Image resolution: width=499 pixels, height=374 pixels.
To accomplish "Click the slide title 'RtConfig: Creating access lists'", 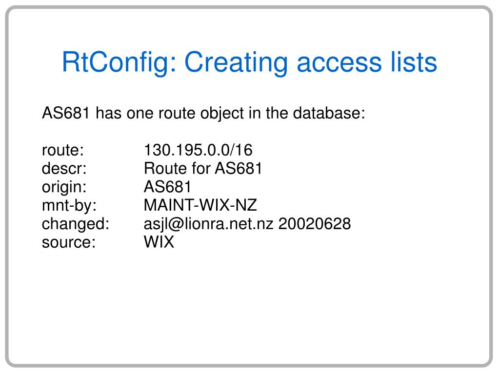I will click(249, 62).
